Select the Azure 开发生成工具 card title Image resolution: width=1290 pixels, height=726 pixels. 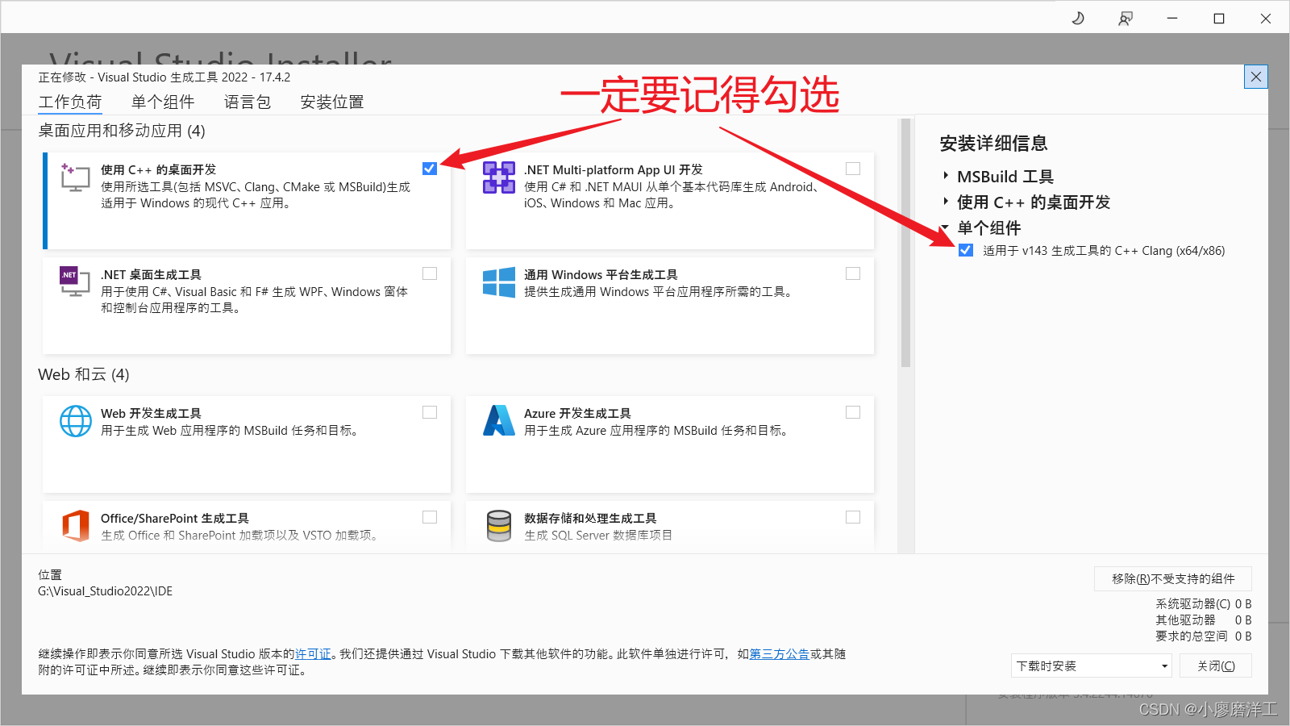[x=577, y=413]
